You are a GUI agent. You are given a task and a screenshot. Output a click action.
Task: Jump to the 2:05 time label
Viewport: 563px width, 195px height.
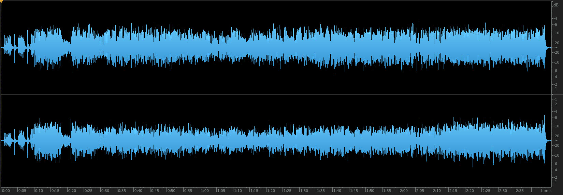pos(420,191)
